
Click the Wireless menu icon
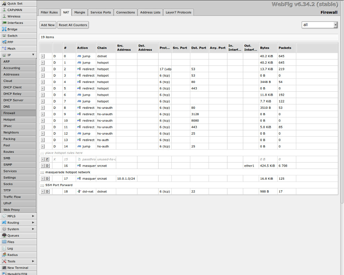pyautogui.click(x=4, y=16)
